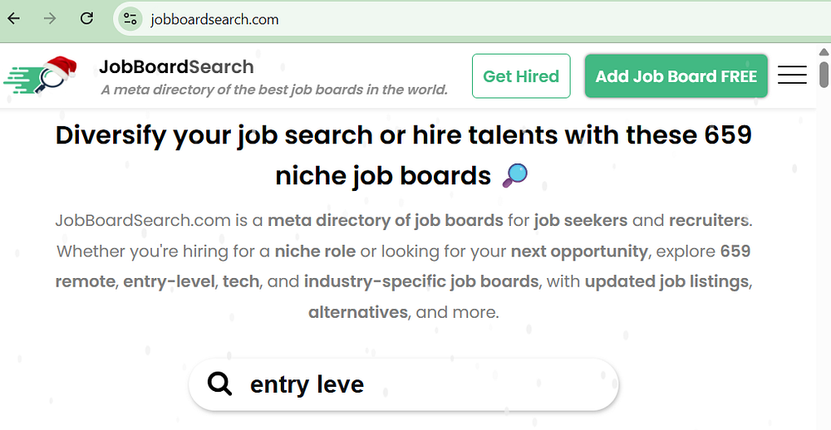This screenshot has width=831, height=430.
Task: Click the bold 'alternatives' word in the description
Action: (357, 312)
